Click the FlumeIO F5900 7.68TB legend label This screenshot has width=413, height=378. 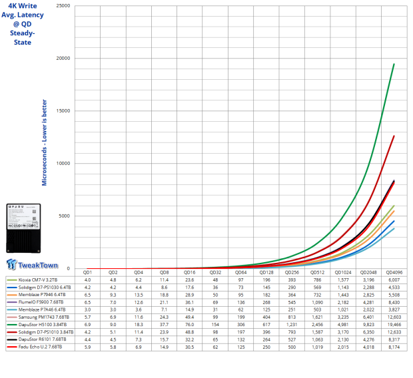(x=41, y=302)
